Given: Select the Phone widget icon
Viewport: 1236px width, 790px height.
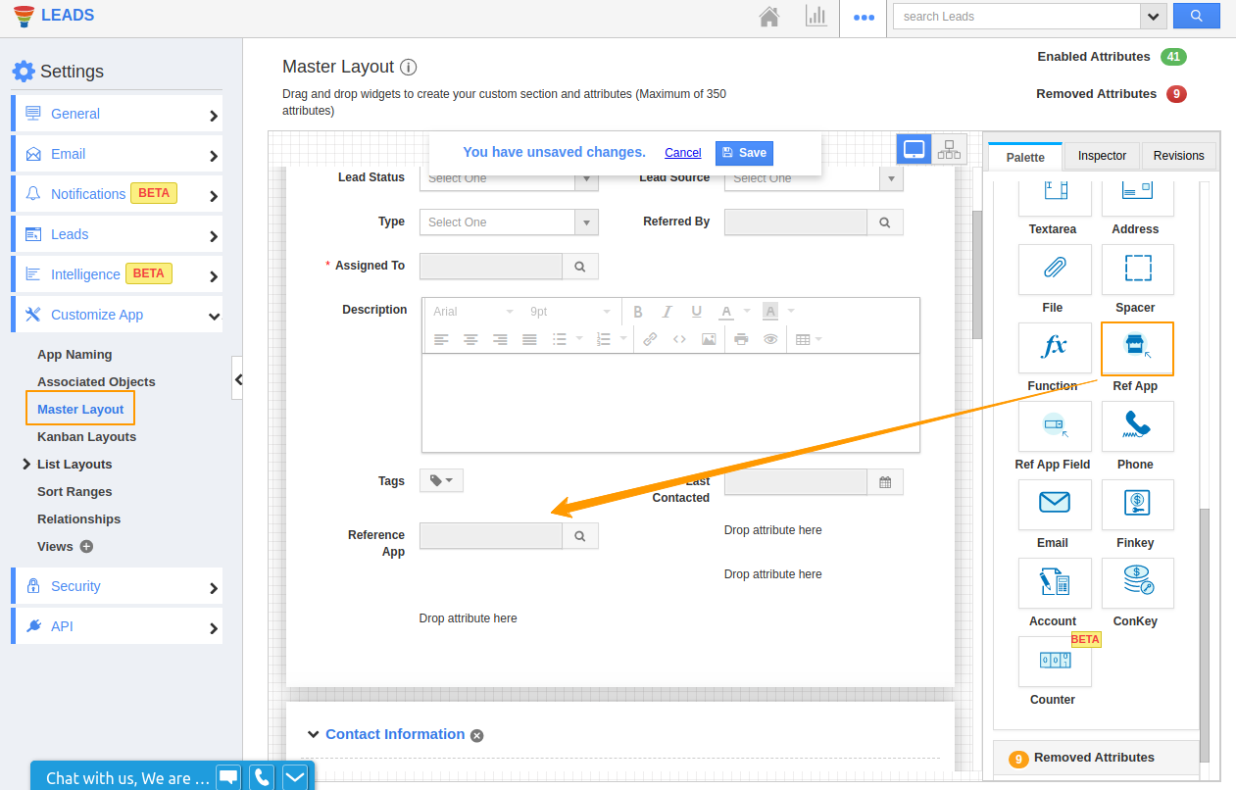Looking at the screenshot, I should pyautogui.click(x=1137, y=426).
